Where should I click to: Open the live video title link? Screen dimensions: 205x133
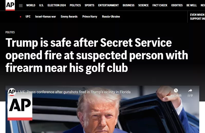pos(74,92)
